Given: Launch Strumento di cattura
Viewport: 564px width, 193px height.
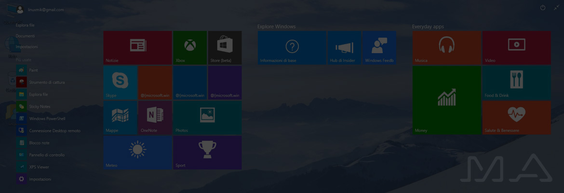Looking at the screenshot, I should click(40, 83).
